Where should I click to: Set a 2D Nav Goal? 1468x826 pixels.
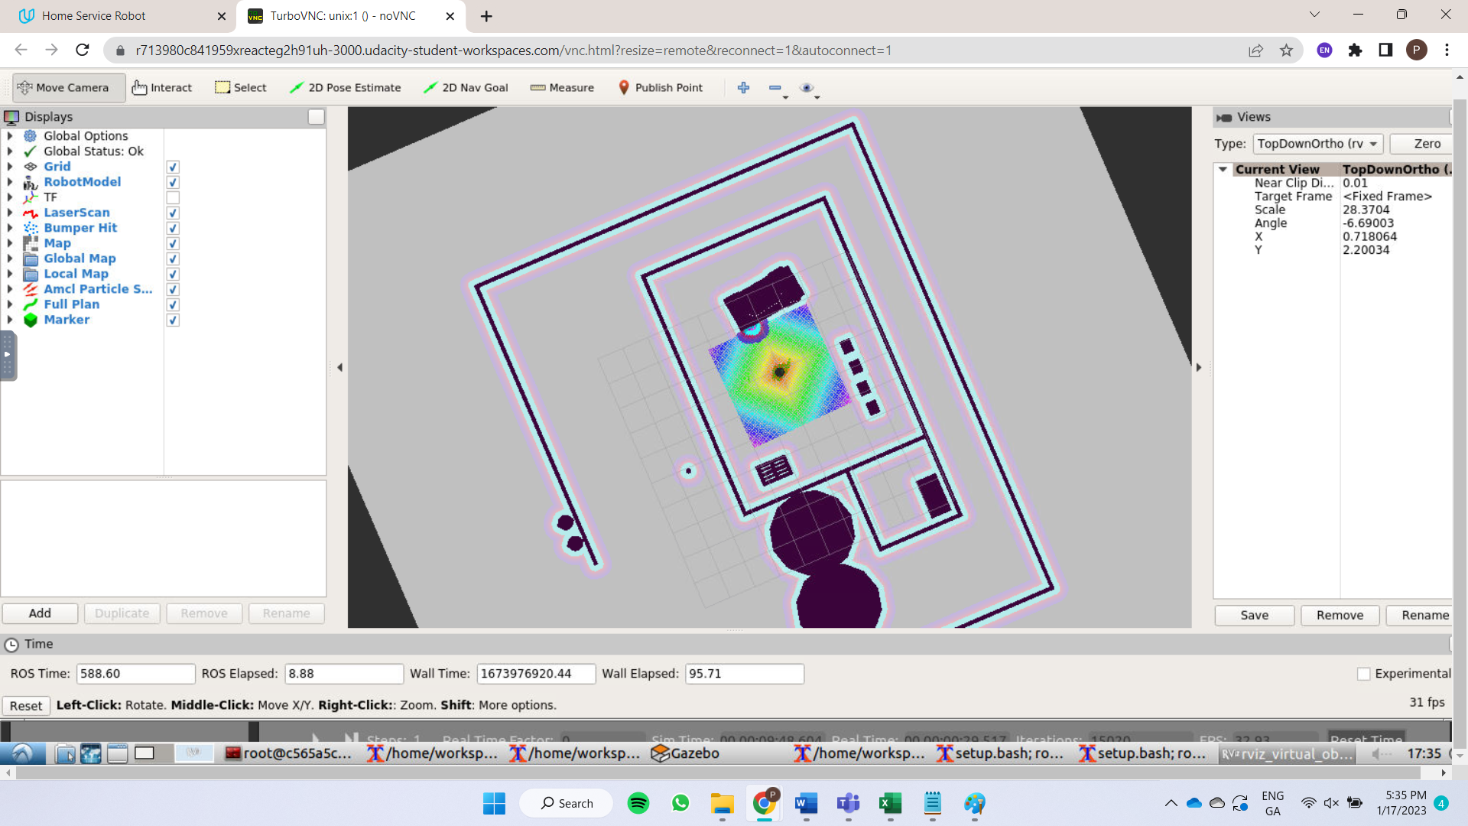(465, 87)
